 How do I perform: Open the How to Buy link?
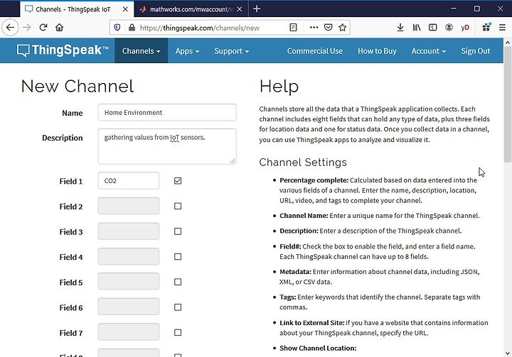377,51
